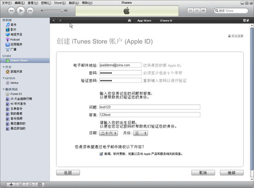Image resolution: width=254 pixels, height=188 pixels.
Task: Select iTunes Store in sidebar
Action: tap(25, 61)
